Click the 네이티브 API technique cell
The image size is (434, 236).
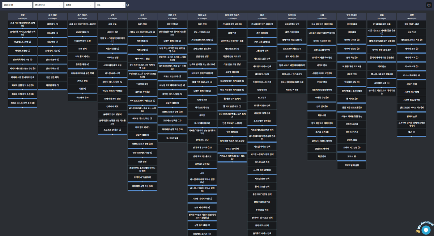(112, 32)
